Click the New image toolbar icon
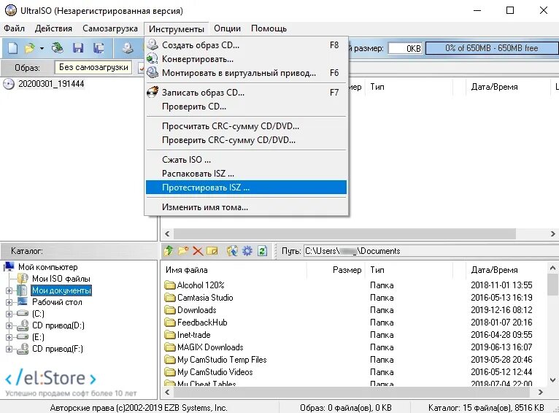 (13, 47)
